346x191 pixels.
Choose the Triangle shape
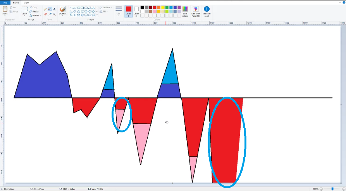pyautogui.click(x=93, y=8)
